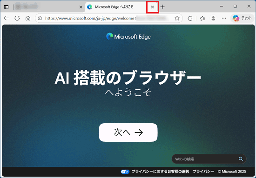
Task: Open a new tab with plus button
Action: point(162,7)
